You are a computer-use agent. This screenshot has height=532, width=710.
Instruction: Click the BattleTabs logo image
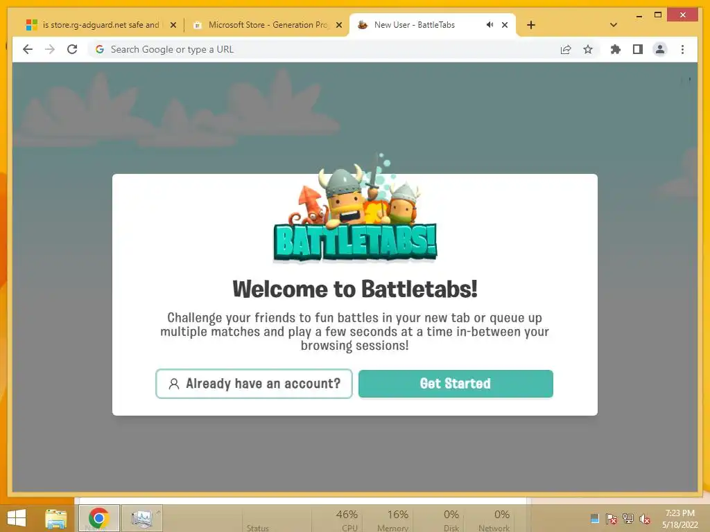(x=355, y=209)
